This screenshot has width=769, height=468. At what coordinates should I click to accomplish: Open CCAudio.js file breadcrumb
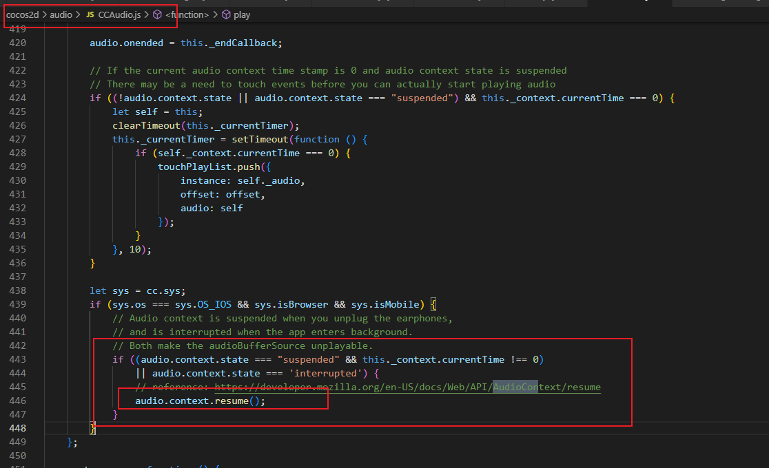tap(119, 14)
